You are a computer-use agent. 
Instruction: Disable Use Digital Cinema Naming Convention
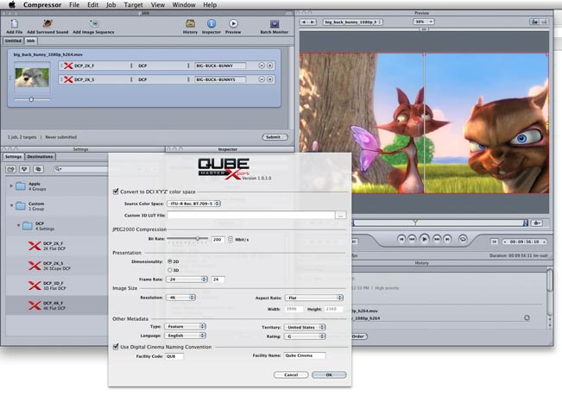117,346
